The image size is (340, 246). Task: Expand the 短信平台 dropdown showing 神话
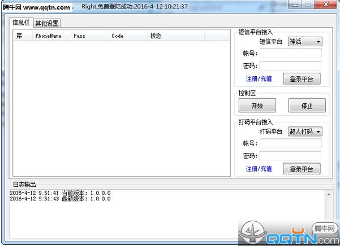click(305, 42)
